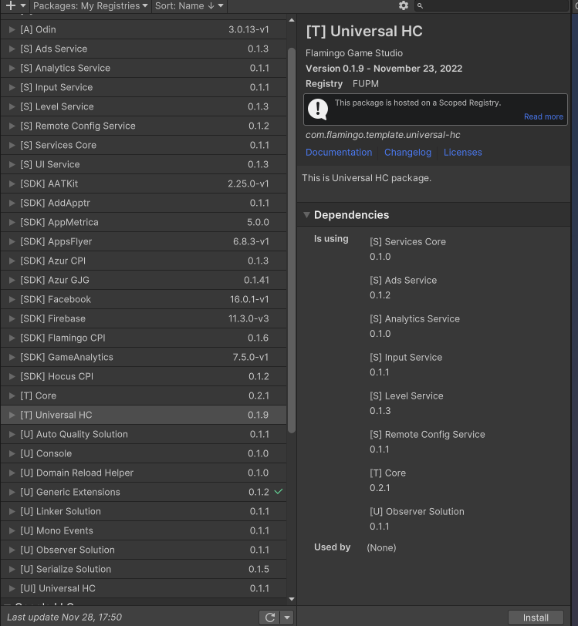Select [S] Input Service package

pos(144,87)
